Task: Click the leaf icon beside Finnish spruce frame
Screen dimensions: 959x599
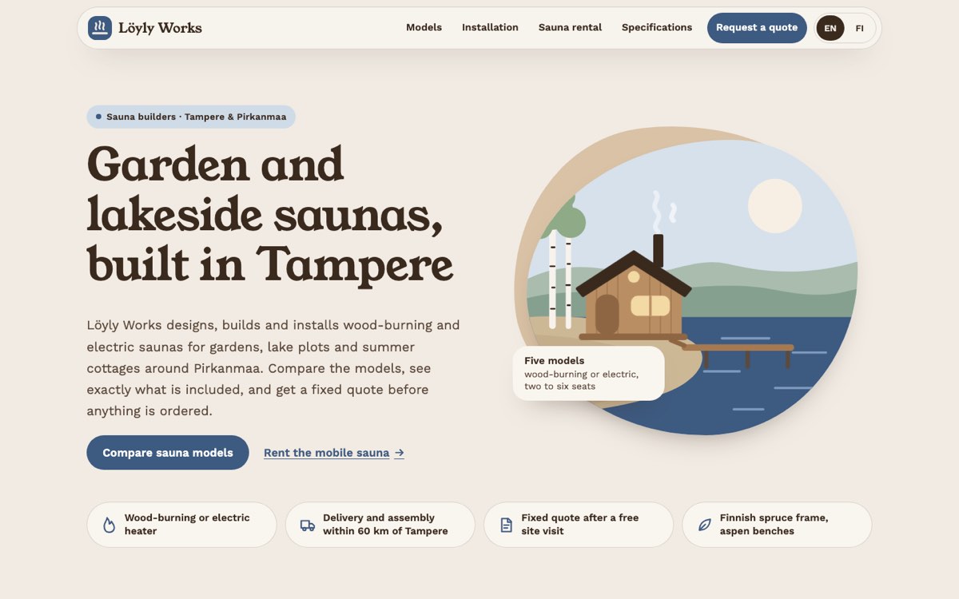Action: coord(704,525)
